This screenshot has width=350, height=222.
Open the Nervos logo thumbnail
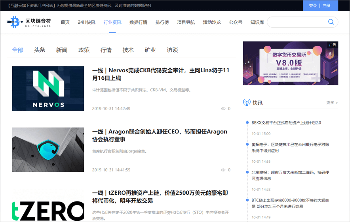[48, 88]
